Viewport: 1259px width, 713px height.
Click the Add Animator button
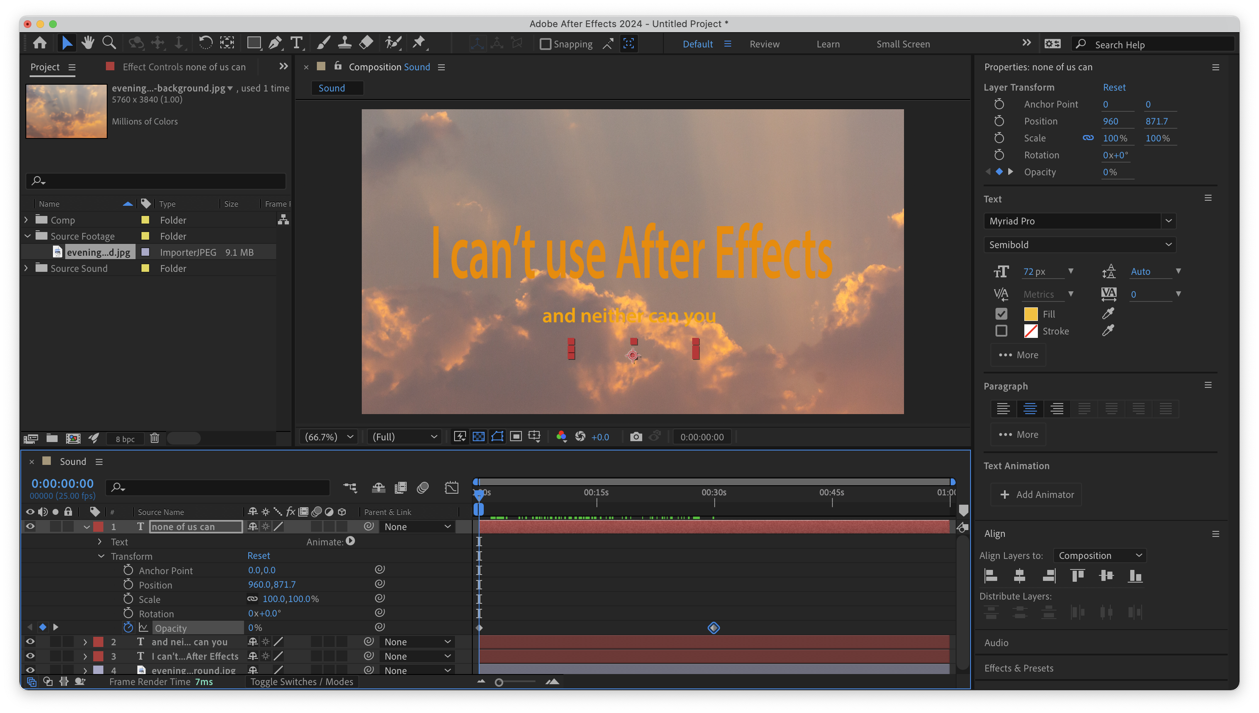coord(1036,495)
